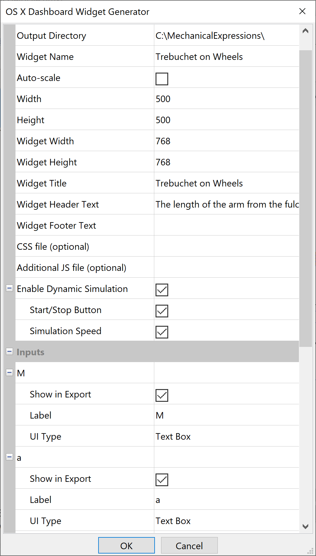The image size is (316, 556).
Task: Edit the Output Directory path field
Action: pyautogui.click(x=226, y=36)
